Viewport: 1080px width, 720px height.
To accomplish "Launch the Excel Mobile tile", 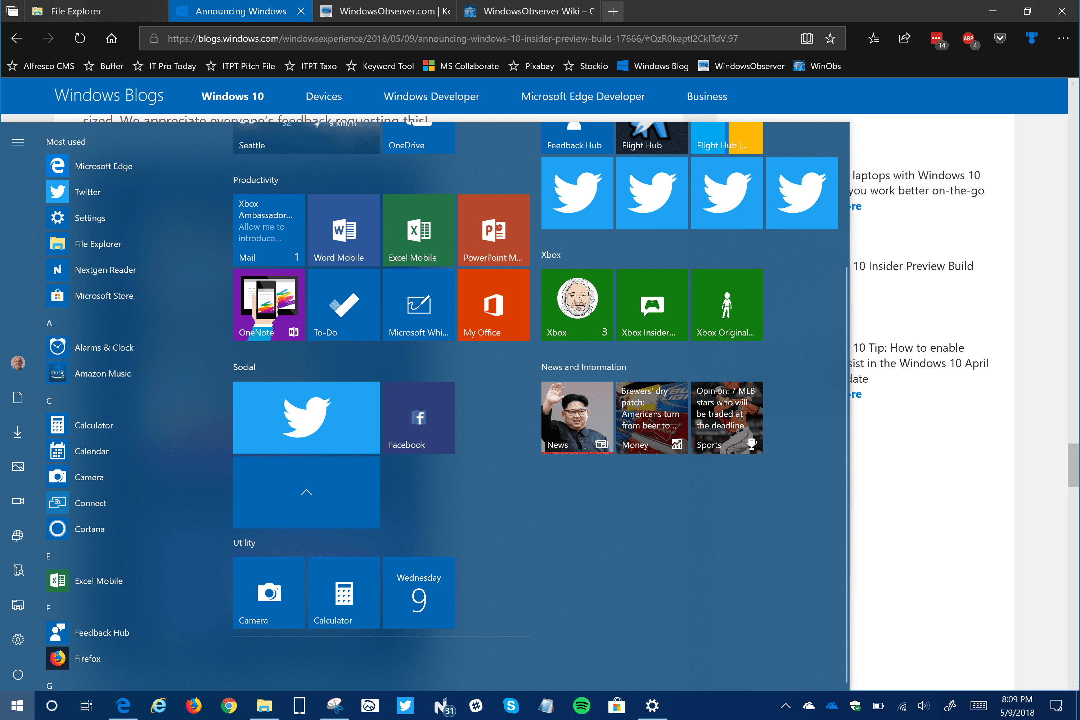I will tap(419, 230).
